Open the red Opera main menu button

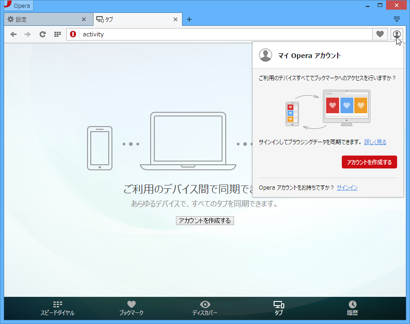pos(18,5)
